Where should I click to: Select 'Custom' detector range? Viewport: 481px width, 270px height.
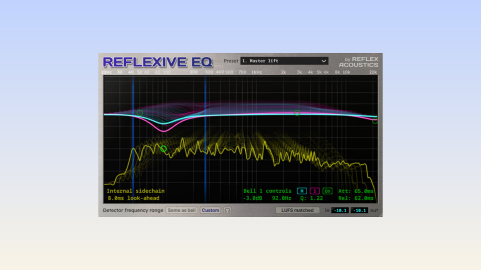[210, 210]
